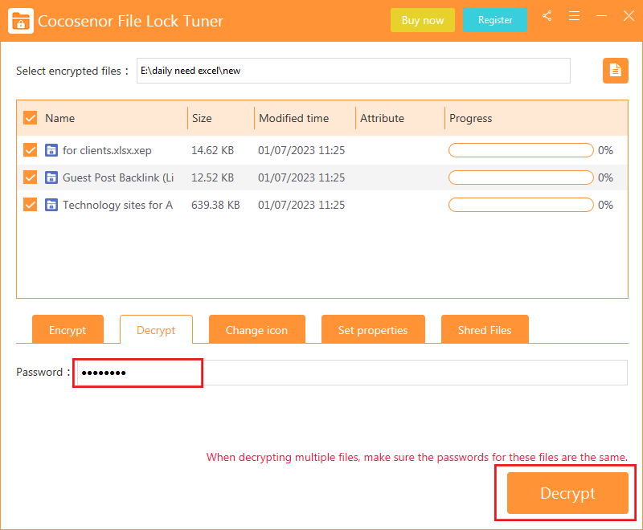The image size is (643, 530).
Task: Select the Technology sites for A file name
Action: coord(117,205)
